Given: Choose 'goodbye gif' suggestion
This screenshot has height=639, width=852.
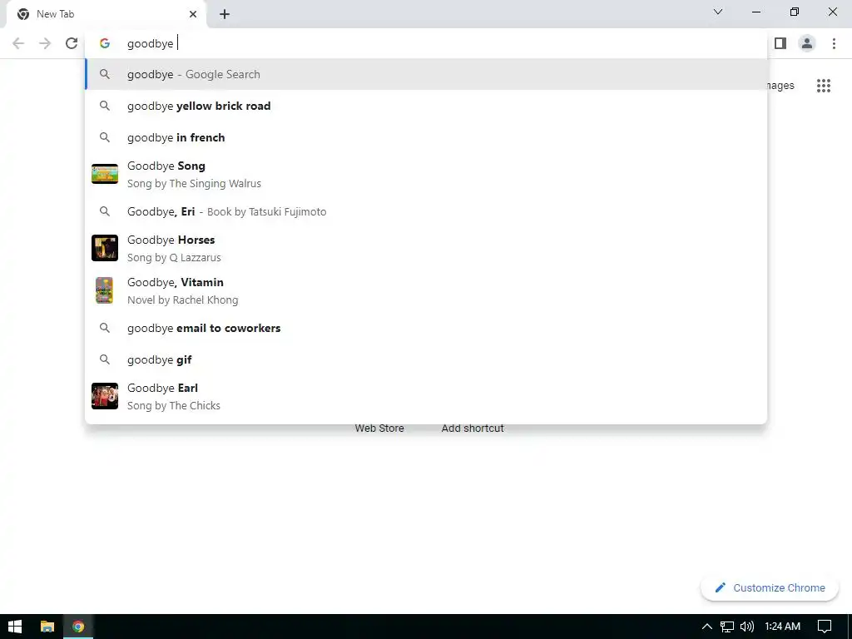Looking at the screenshot, I should pyautogui.click(x=426, y=359).
